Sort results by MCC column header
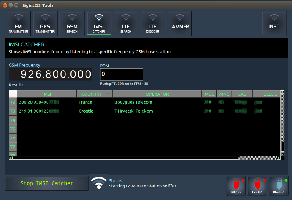 coord(209,94)
